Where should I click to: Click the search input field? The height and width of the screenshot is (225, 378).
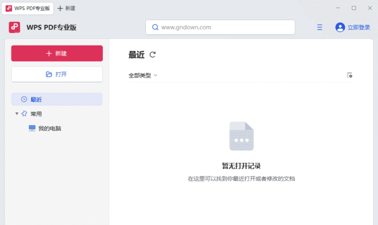[x=220, y=27]
